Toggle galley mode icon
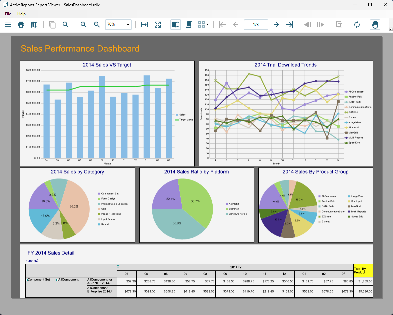The width and height of the screenshot is (393, 315). click(34, 25)
